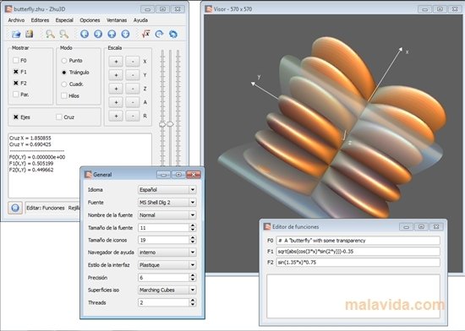The width and height of the screenshot is (465, 331).
Task: Click the 'F1(X,Y) = 0.505199' output line
Action: tap(31, 164)
